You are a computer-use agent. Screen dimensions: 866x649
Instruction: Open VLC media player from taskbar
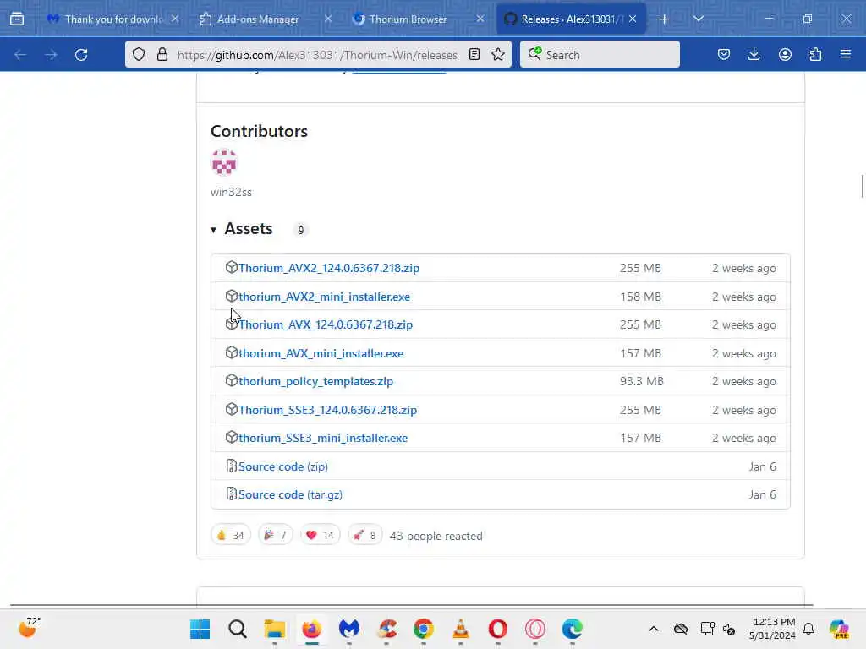click(x=461, y=629)
